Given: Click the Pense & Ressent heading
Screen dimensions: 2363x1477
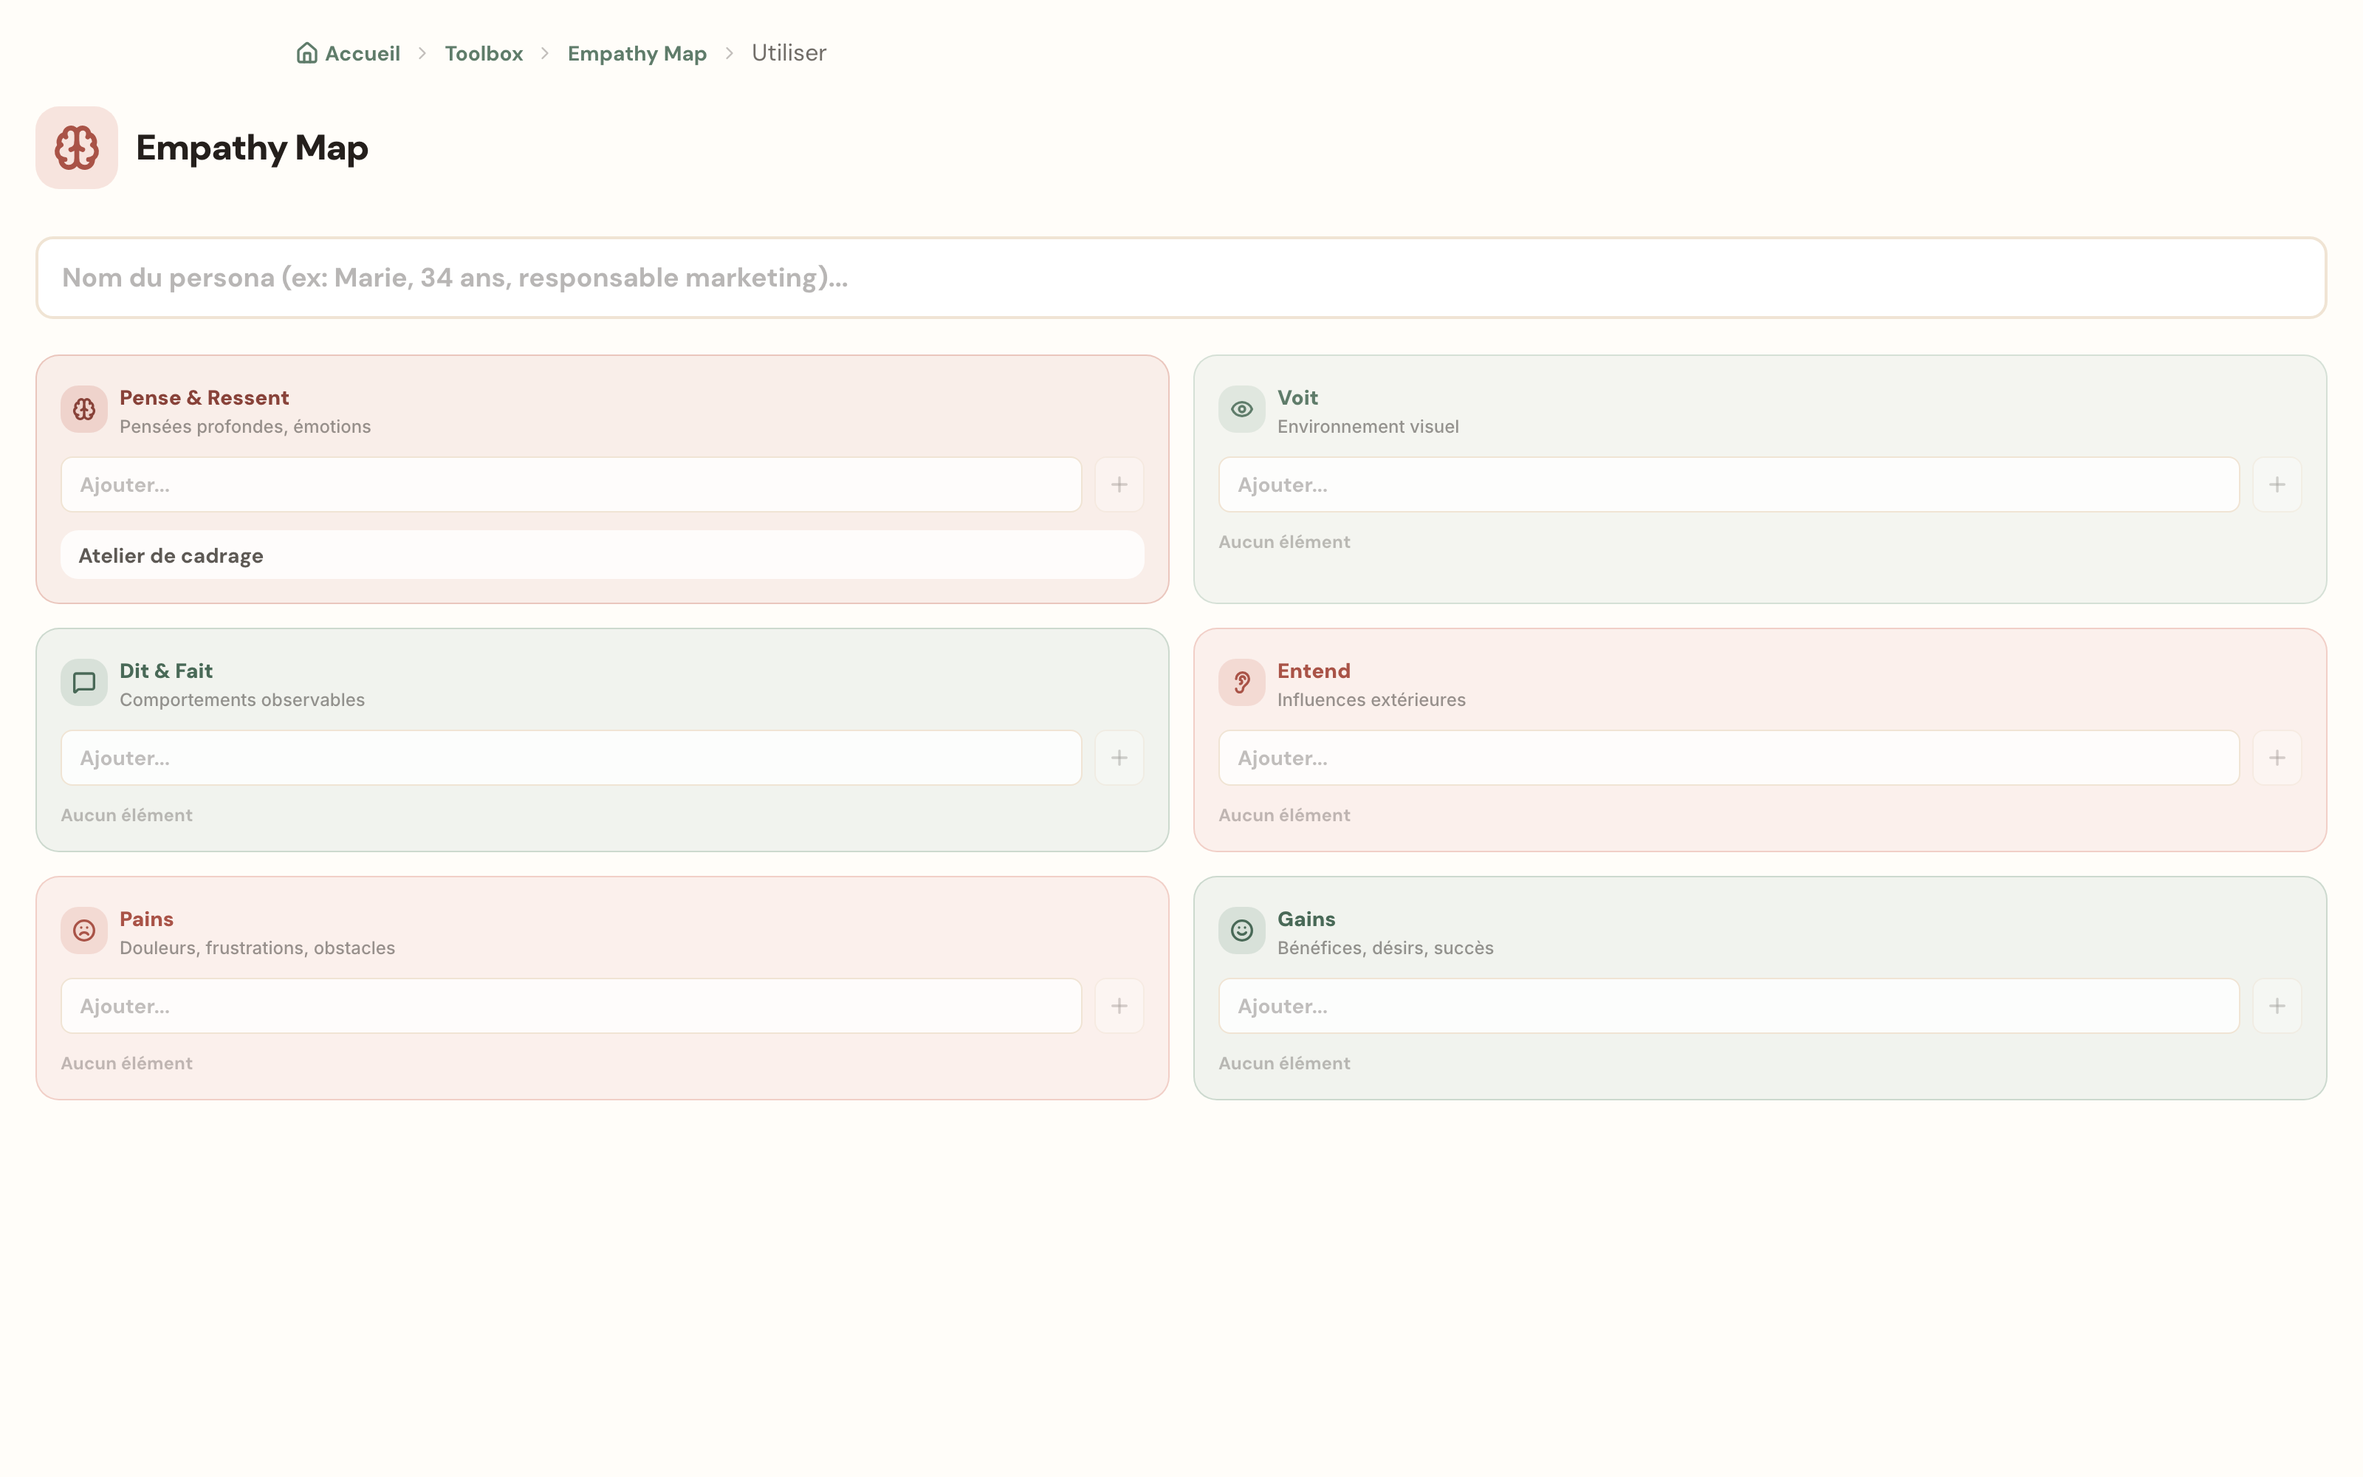Looking at the screenshot, I should click(204, 397).
